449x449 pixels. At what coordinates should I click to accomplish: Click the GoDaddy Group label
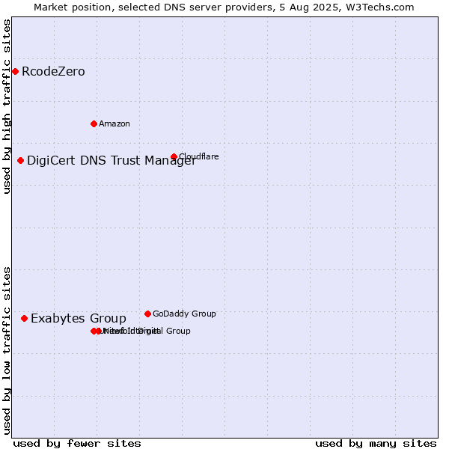[x=184, y=314]
